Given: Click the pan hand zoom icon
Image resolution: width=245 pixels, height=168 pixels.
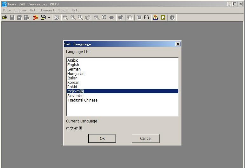Looking at the screenshot, I should (x=88, y=17).
